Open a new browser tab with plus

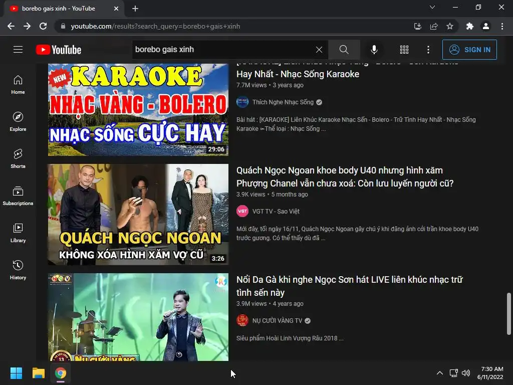135,9
